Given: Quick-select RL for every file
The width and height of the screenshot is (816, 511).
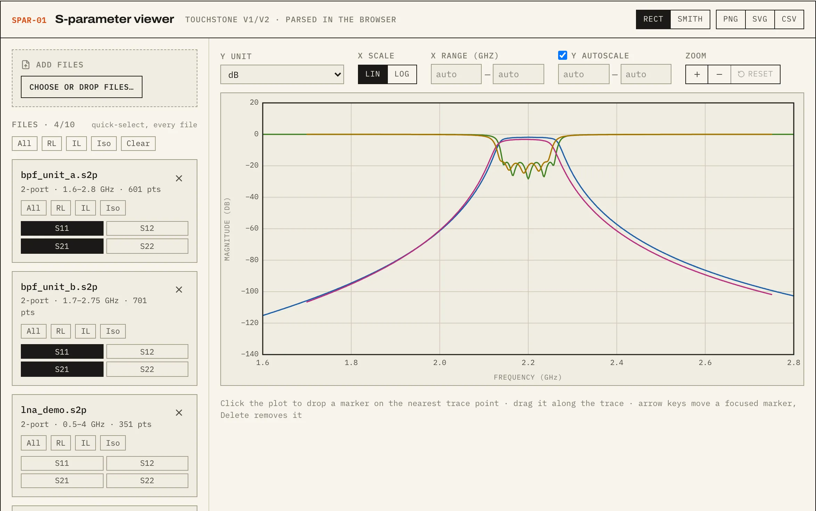Looking at the screenshot, I should [52, 144].
